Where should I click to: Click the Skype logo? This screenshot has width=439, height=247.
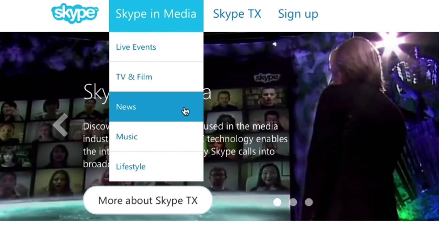[75, 13]
